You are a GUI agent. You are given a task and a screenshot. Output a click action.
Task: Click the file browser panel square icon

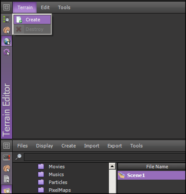[7, 146]
